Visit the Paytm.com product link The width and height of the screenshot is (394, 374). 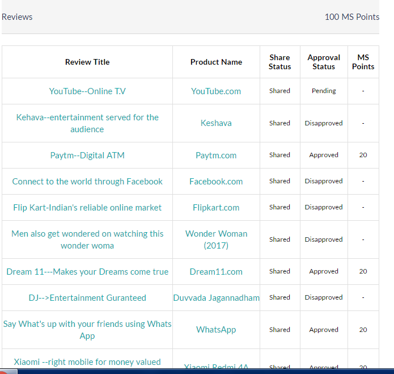coord(216,155)
